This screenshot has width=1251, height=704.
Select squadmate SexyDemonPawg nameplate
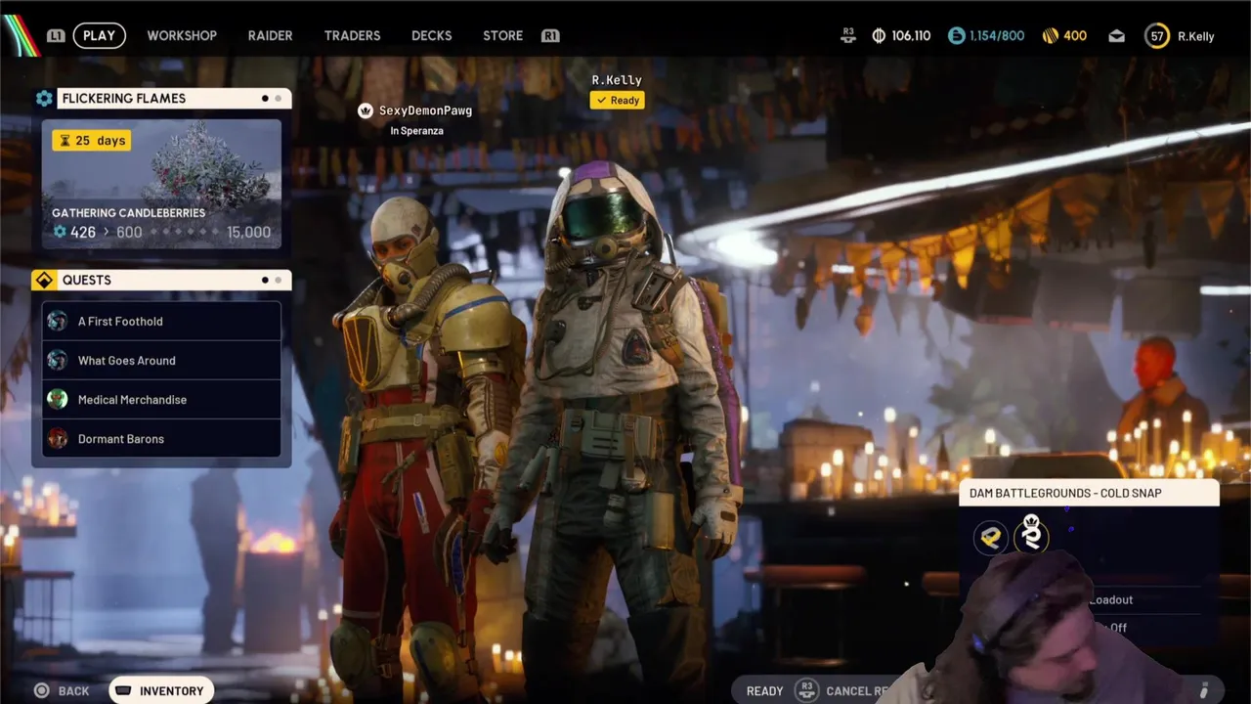[424, 110]
